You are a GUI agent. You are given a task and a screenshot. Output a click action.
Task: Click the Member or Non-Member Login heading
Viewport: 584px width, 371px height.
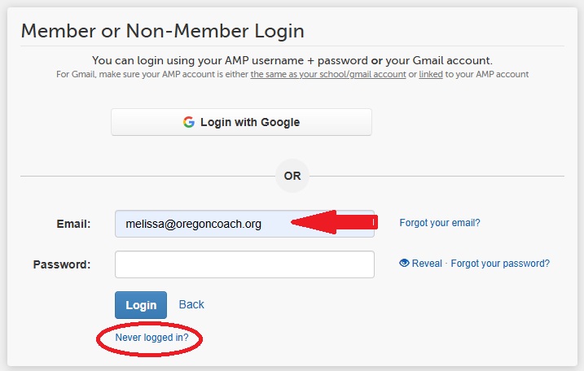tap(162, 32)
